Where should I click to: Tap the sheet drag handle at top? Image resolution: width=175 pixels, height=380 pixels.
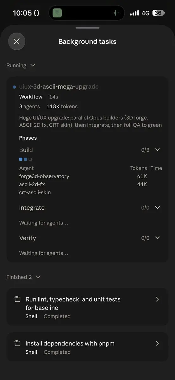(87, 28)
